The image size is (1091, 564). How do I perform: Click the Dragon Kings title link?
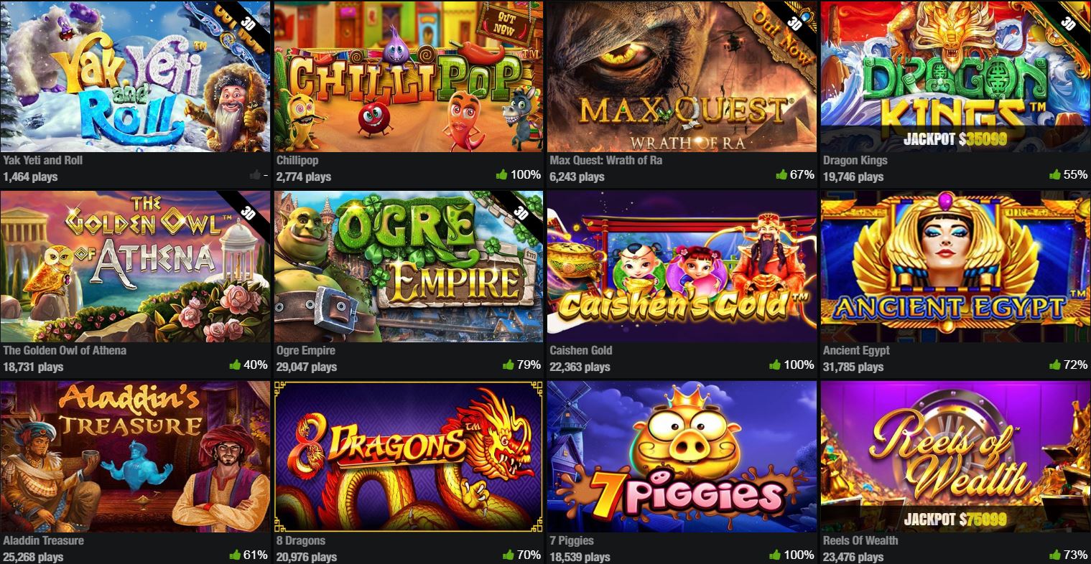pos(855,161)
